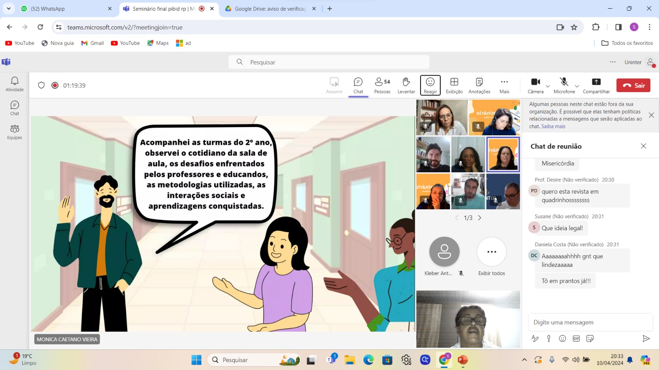Click the Digite uma mensagem field

[x=590, y=322]
